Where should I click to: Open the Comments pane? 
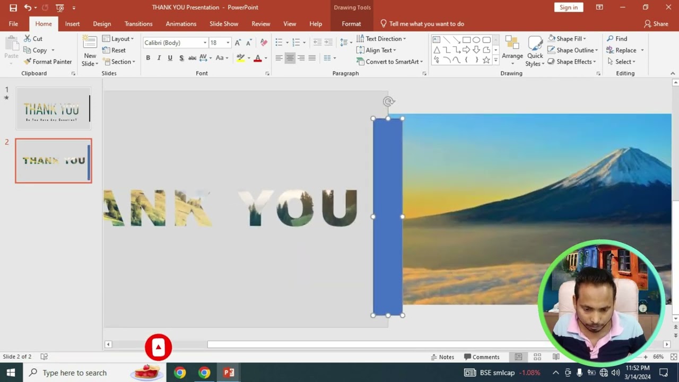[x=482, y=357]
